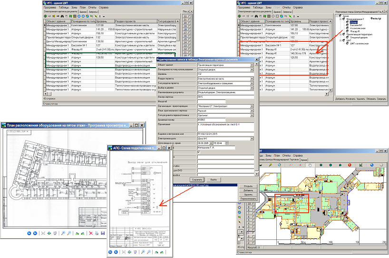Tick floor -2 checkbox in plan window
Viewport: 389px width, 258px height.
[x=253, y=243]
